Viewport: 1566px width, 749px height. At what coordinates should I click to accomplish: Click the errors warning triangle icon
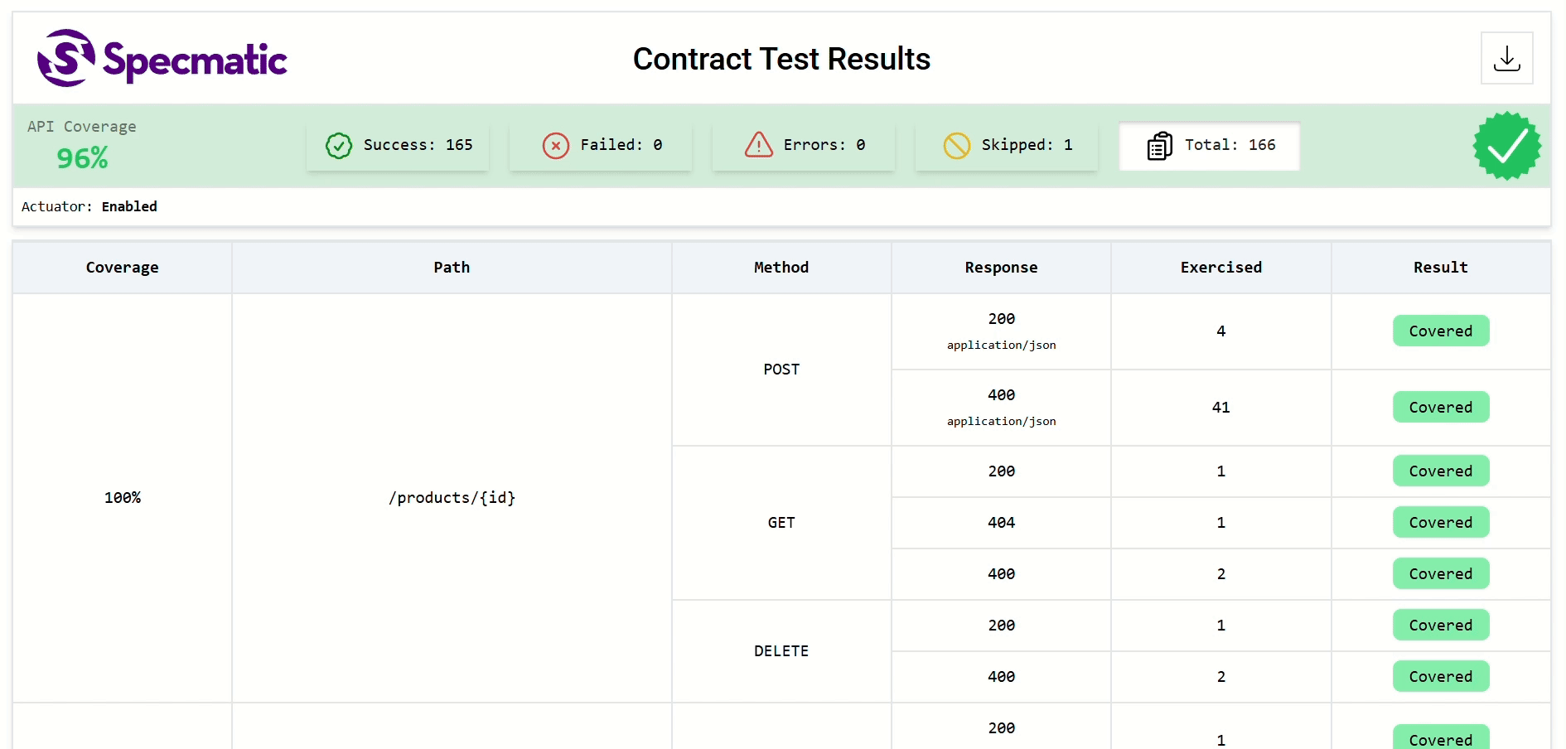tap(758, 145)
